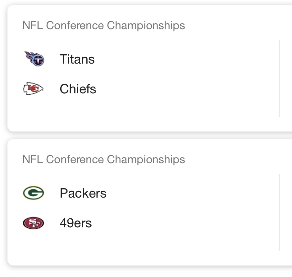Click the Packers green G logo

pos(34,193)
